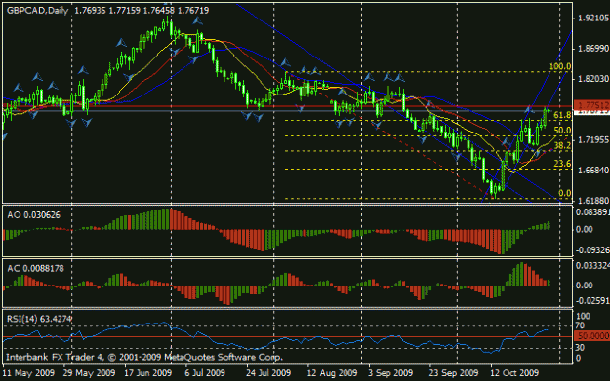This screenshot has height=381, width=610.
Task: Click the 12 Oct 2009 date label
Action: click(x=514, y=373)
